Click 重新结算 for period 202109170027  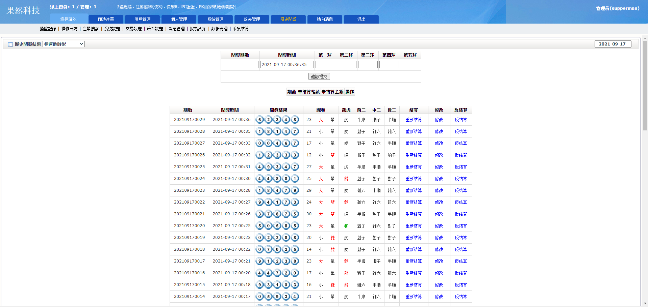coord(414,143)
